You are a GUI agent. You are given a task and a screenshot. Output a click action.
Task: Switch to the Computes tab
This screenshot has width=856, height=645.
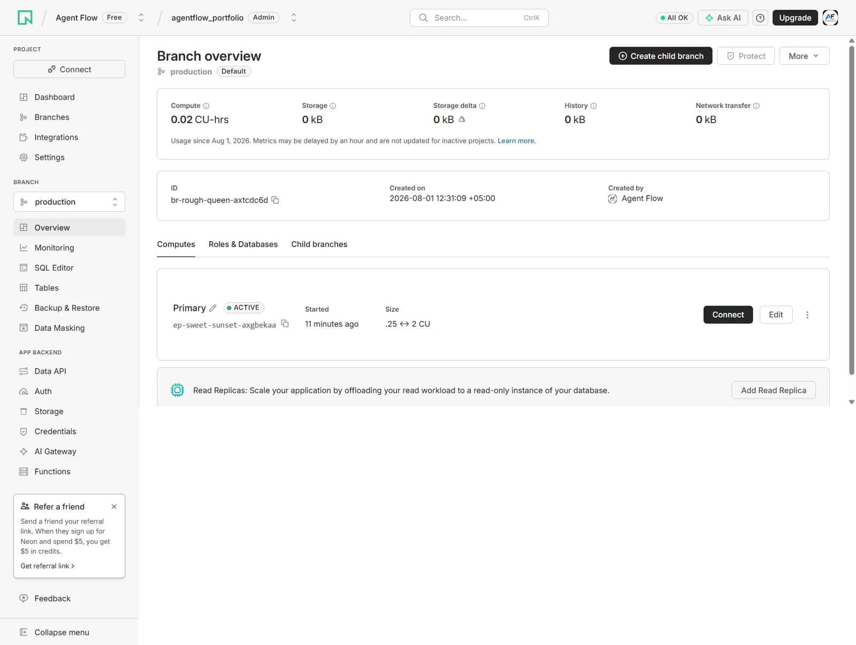176,244
